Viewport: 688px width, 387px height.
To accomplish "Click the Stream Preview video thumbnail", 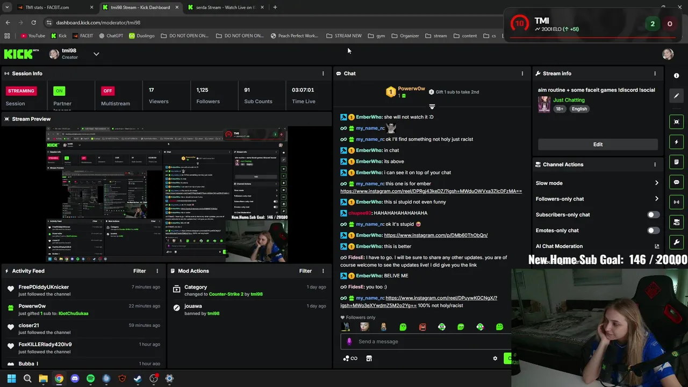I will tap(167, 195).
